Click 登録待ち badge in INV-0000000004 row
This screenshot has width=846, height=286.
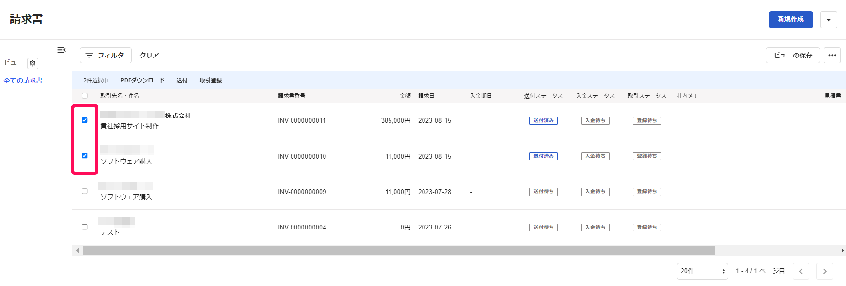coord(647,228)
